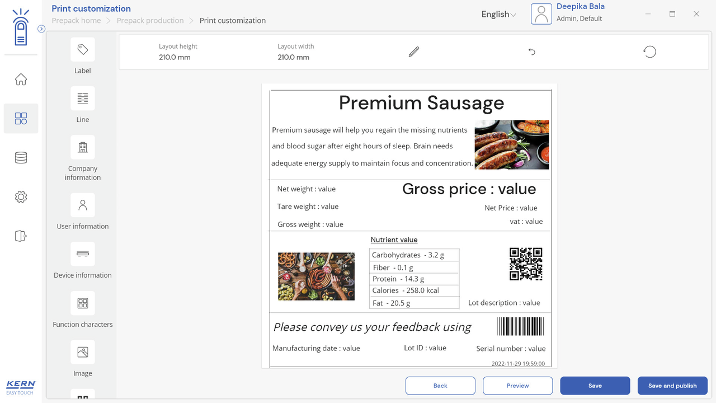Open Deepika Bala user profile menu

pos(568,13)
